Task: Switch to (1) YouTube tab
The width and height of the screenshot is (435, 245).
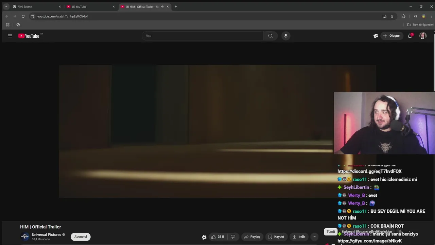Action: click(91, 7)
